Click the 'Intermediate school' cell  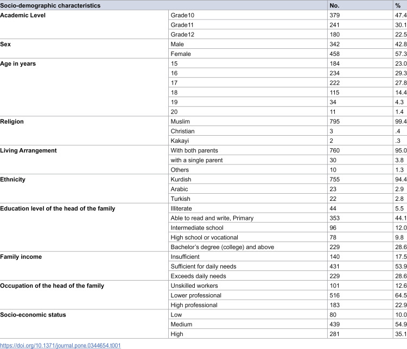click(197, 228)
